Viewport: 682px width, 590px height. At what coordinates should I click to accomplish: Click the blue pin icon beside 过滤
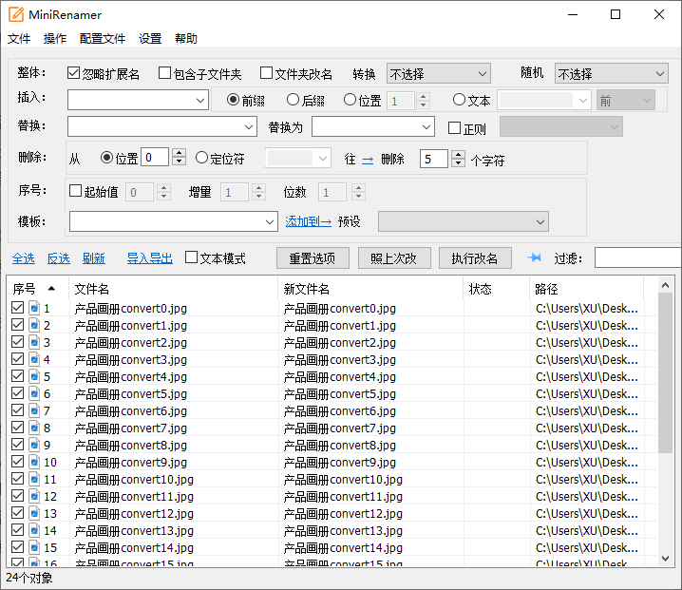[x=534, y=257]
